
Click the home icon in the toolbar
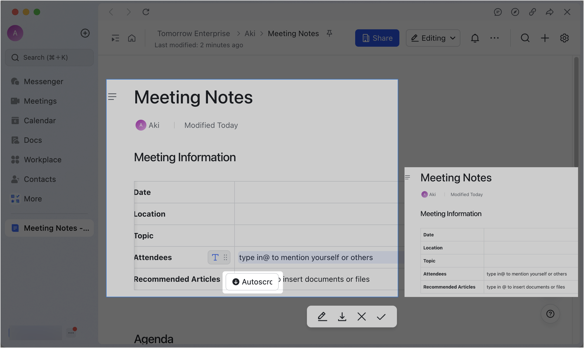tap(132, 38)
